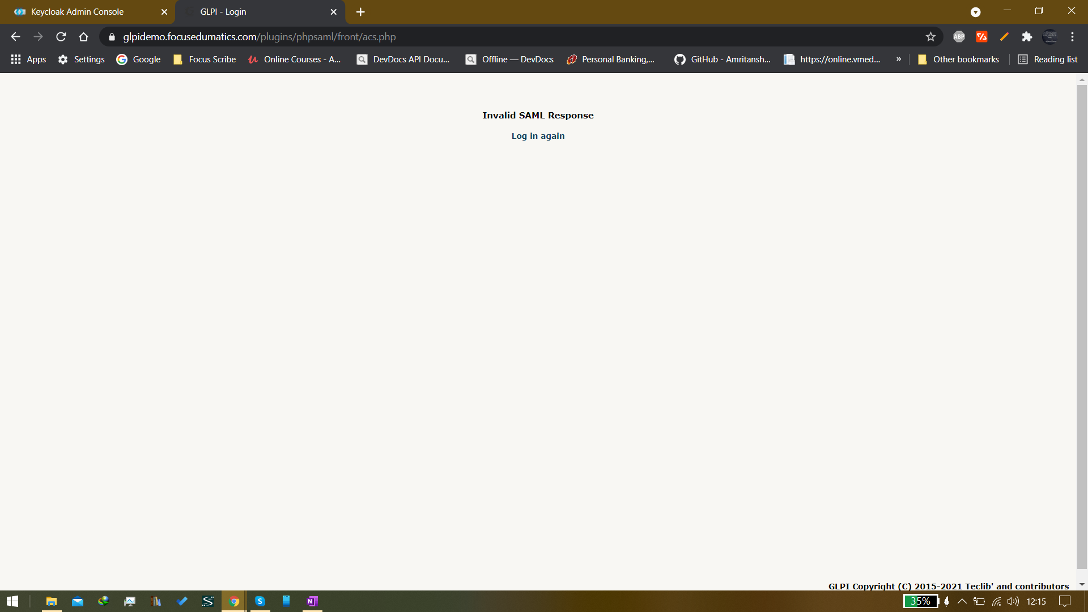1088x612 pixels.
Task: Open the Chrome Extensions puzzle icon
Action: coord(1027,36)
